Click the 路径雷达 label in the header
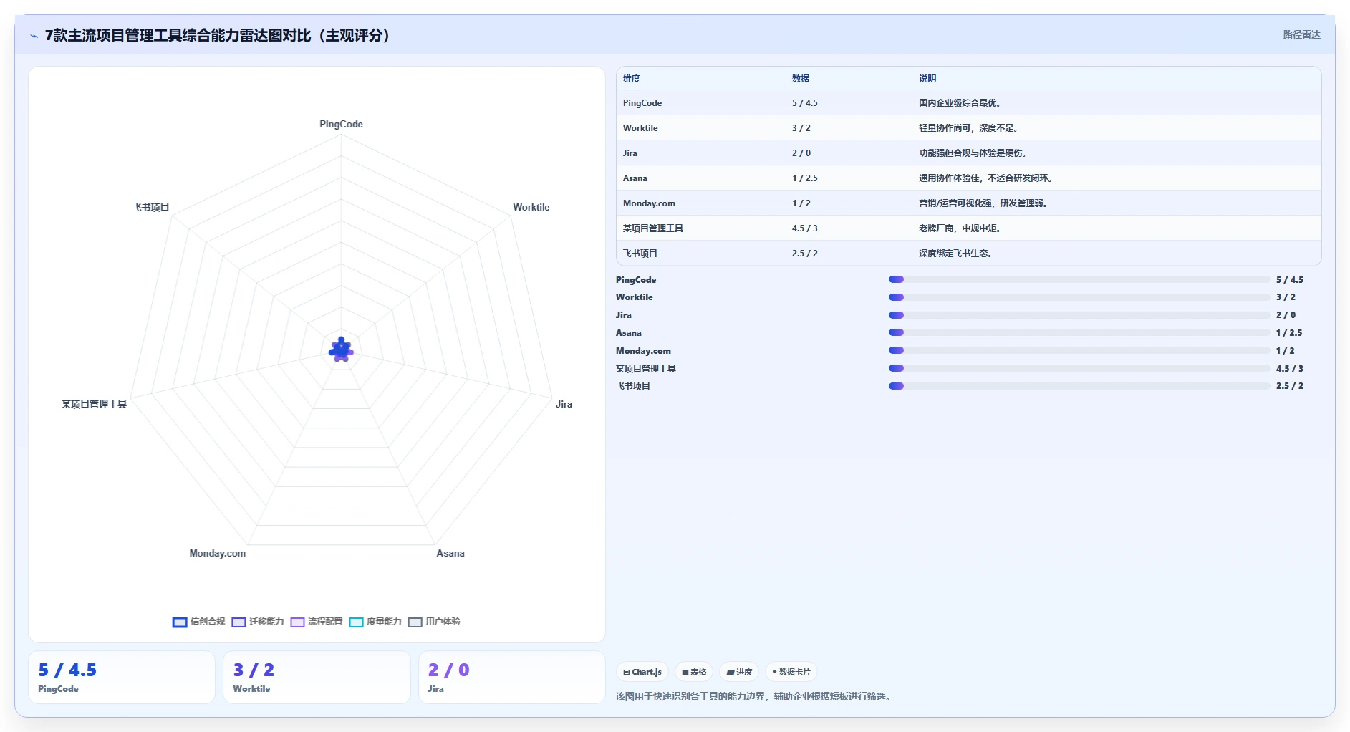1350x732 pixels. pyautogui.click(x=1301, y=34)
